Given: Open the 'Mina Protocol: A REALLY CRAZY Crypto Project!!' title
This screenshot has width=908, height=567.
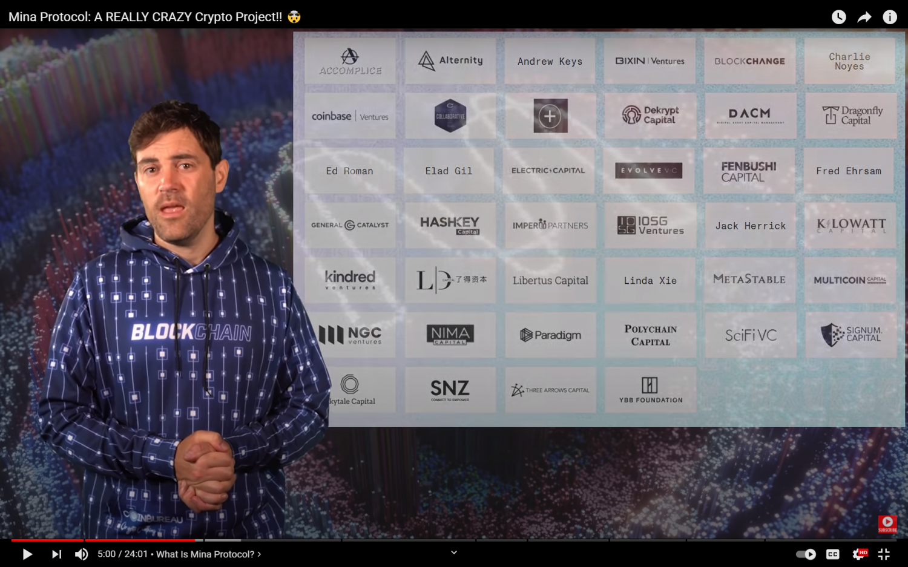Looking at the screenshot, I should (145, 17).
